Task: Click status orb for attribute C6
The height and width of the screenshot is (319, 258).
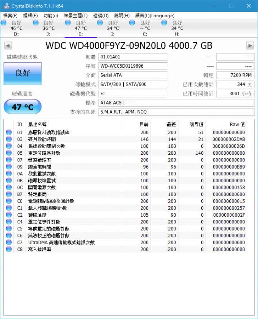Action: [x=9, y=235]
